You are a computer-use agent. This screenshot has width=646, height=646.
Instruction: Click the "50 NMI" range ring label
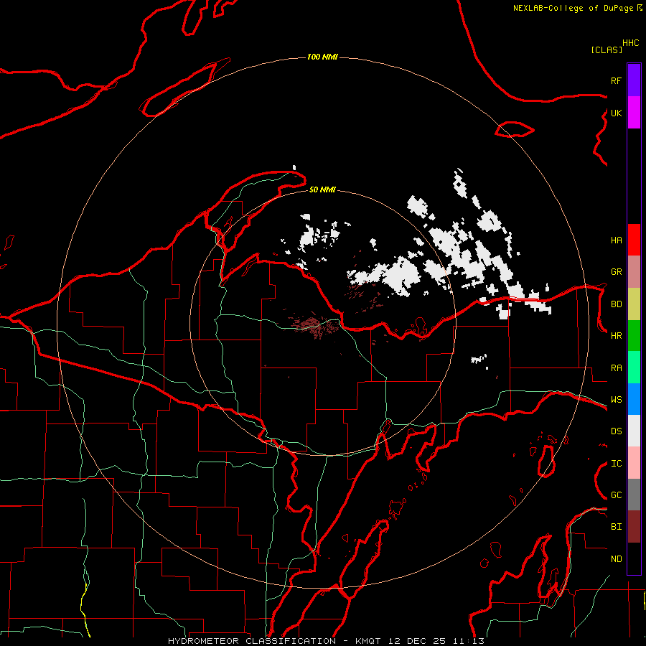click(x=322, y=189)
